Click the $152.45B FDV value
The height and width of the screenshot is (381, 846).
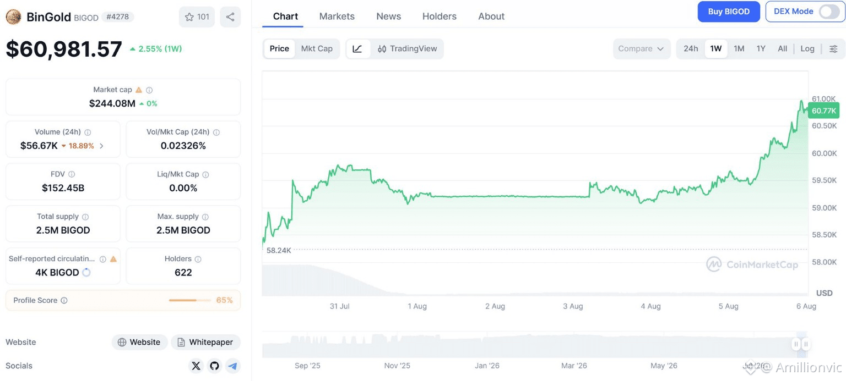pyautogui.click(x=63, y=188)
